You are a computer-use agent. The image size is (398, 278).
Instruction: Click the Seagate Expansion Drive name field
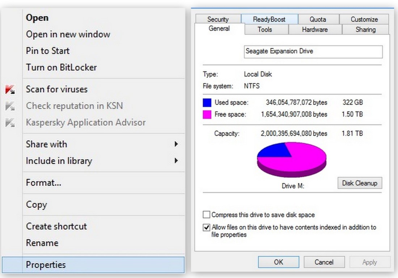coord(313,51)
